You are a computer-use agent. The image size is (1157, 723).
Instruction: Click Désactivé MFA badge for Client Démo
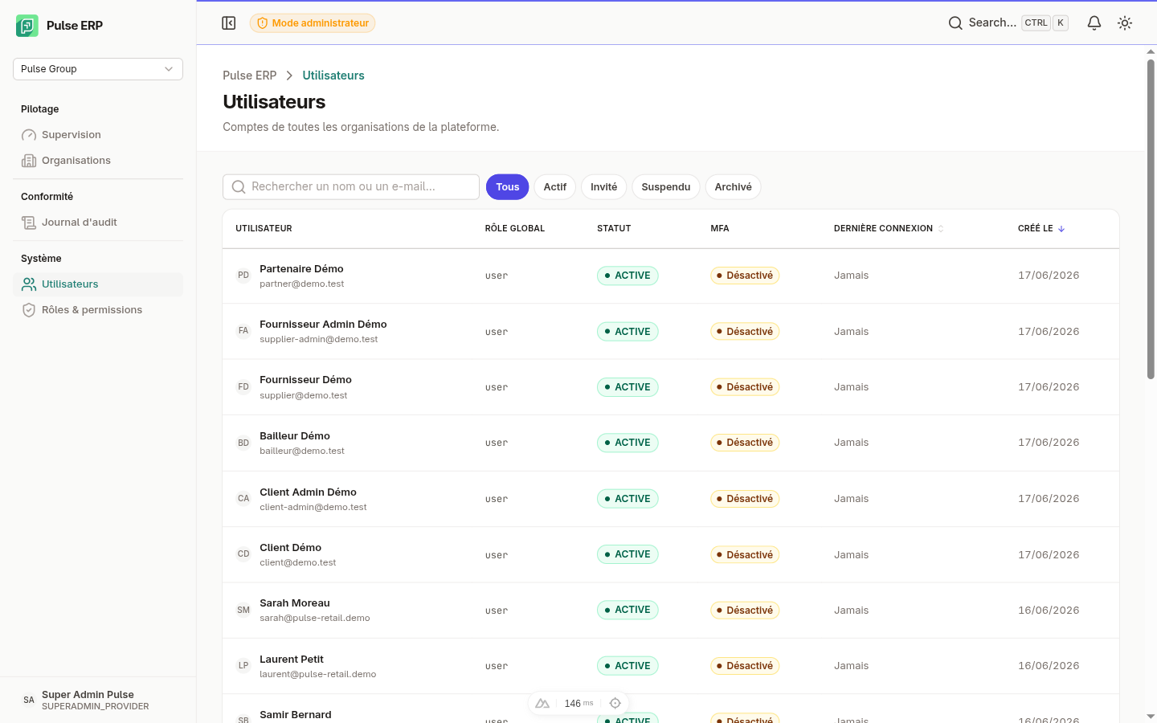(745, 554)
